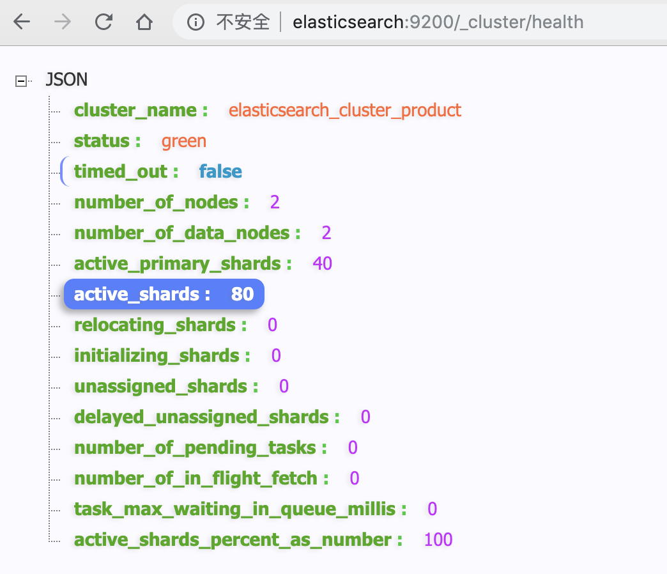This screenshot has width=667, height=574.
Task: Click the 0 value of delayed_unassigned_shards
Action: 365,417
